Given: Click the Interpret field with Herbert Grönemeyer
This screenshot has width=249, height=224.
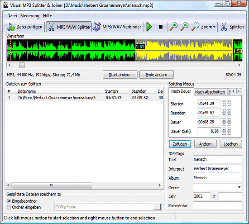Looking at the screenshot, I should [218, 169].
